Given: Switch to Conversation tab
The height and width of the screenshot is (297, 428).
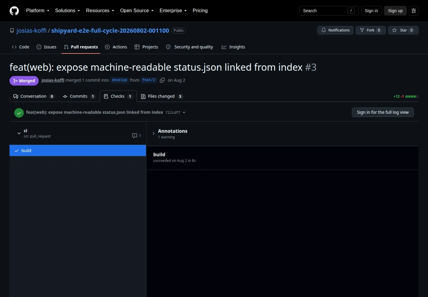Looking at the screenshot, I should [34, 96].
